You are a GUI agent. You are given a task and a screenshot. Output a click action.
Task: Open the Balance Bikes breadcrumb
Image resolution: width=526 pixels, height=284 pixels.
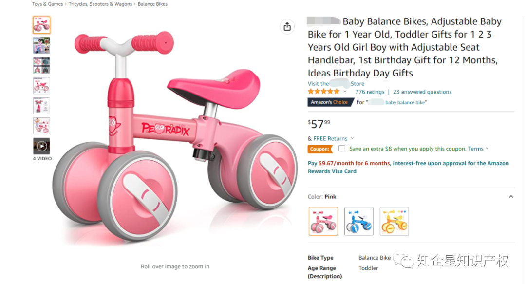(152, 4)
